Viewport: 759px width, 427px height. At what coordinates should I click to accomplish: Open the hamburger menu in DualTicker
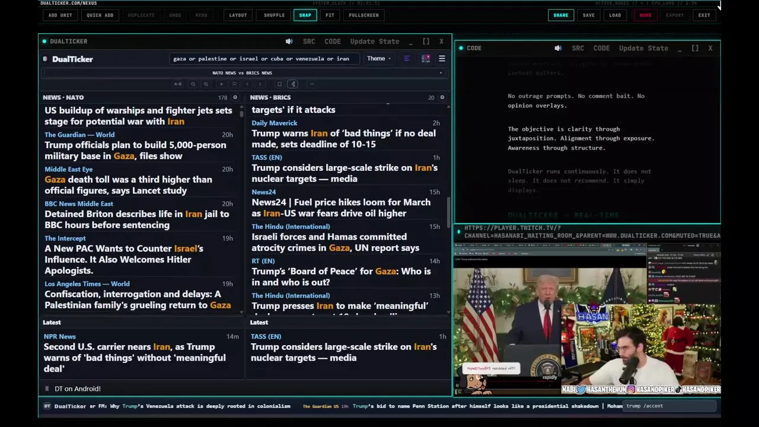point(442,59)
